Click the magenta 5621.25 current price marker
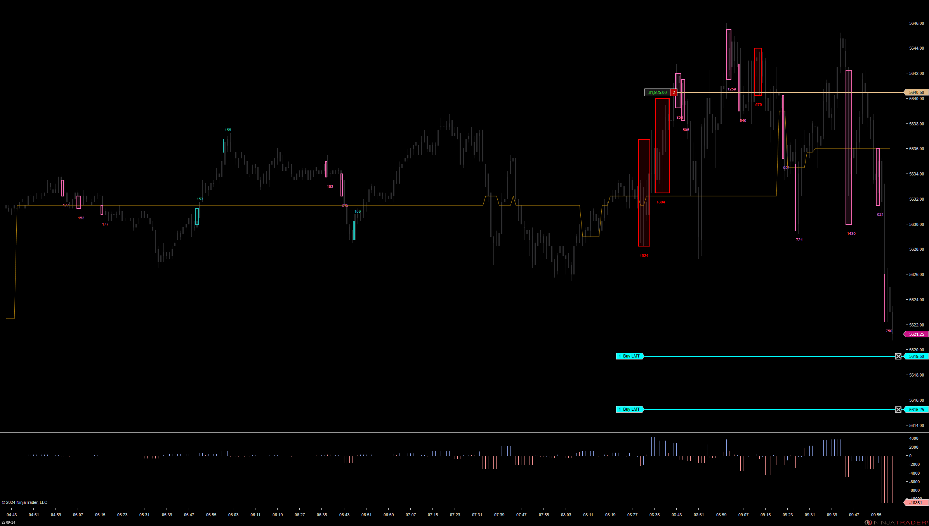Image resolution: width=929 pixels, height=526 pixels. coord(916,334)
